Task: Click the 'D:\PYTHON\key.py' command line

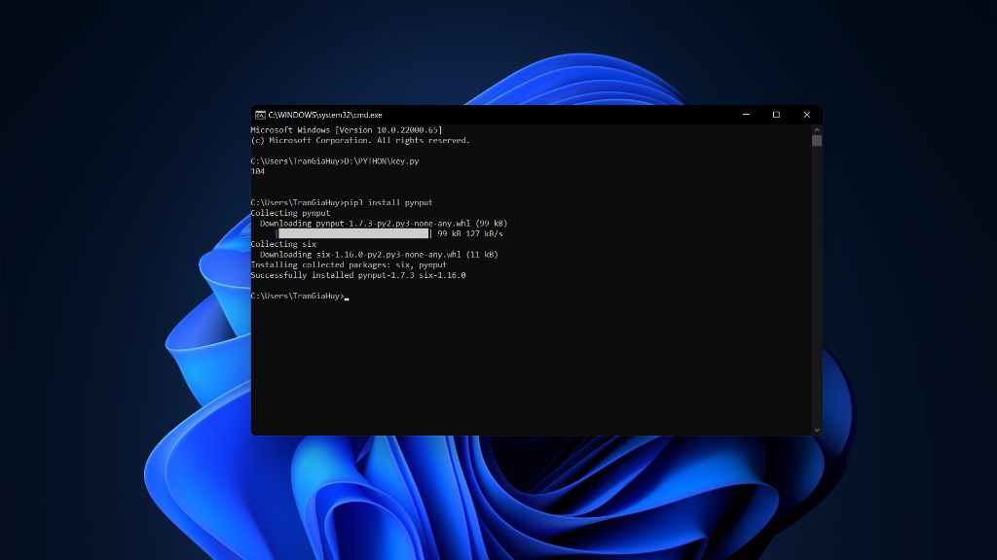Action: (335, 161)
